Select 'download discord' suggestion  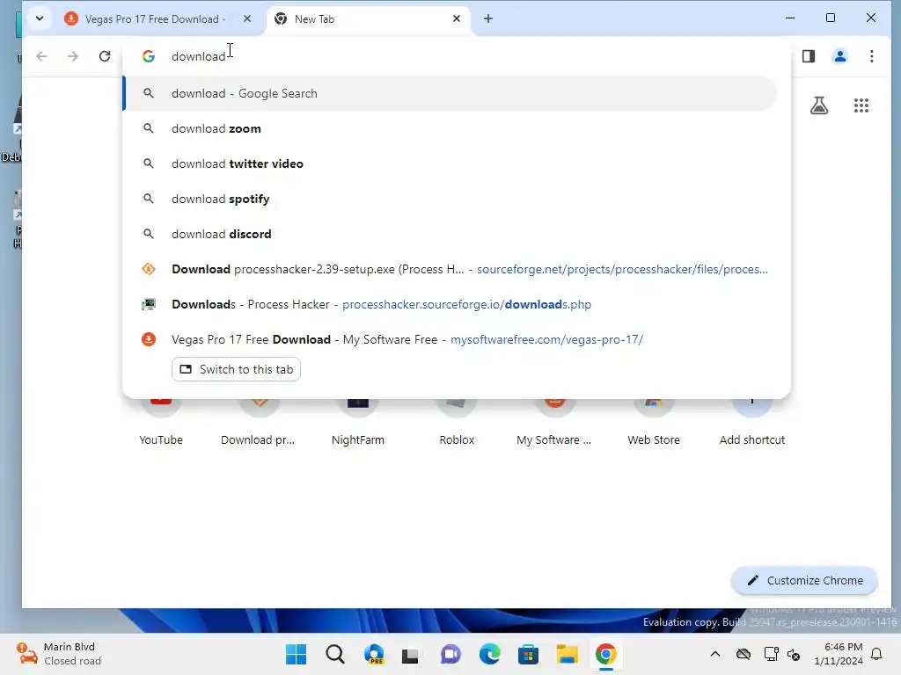[x=450, y=234]
